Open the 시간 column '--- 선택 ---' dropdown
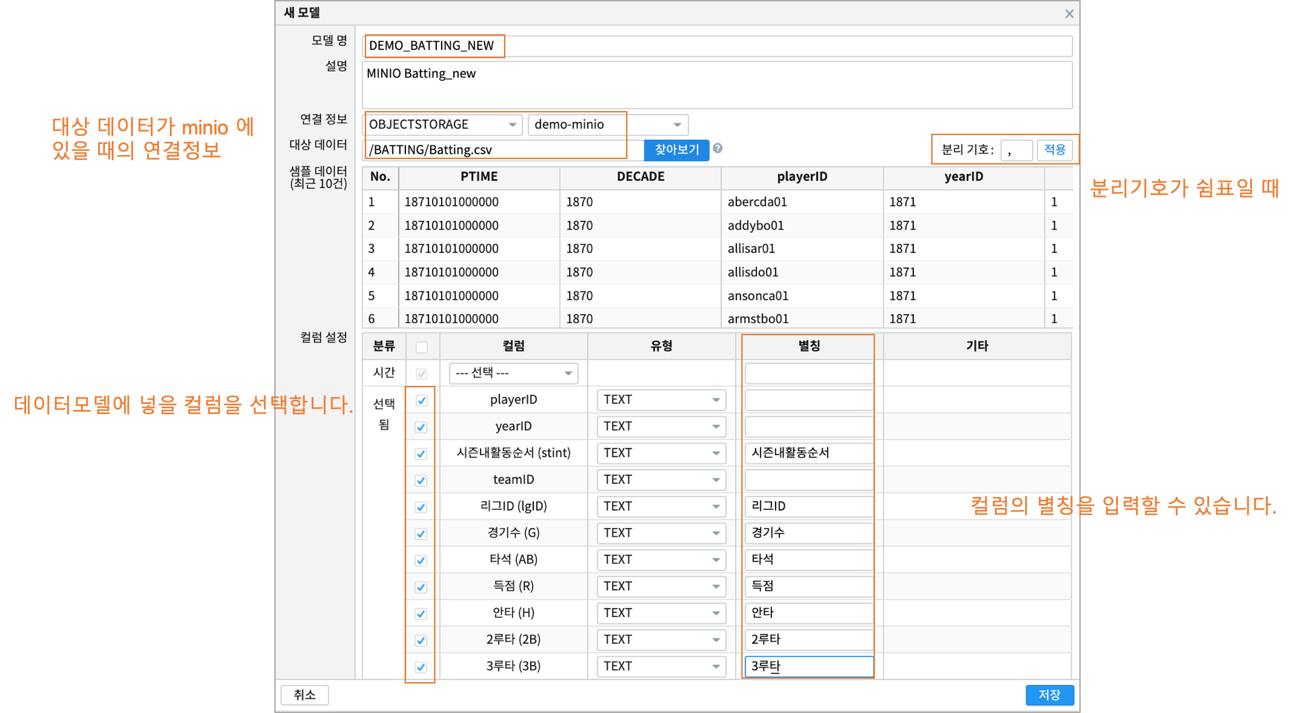The height and width of the screenshot is (713, 1296). point(514,373)
